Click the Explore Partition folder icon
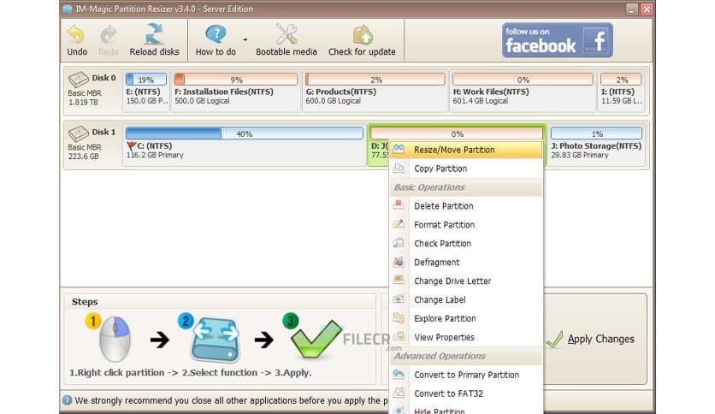715x414 pixels. [399, 317]
